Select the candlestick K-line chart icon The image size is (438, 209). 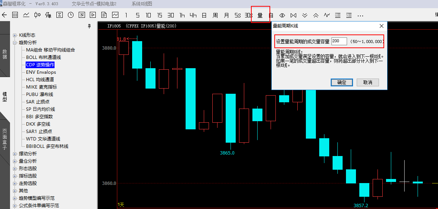tap(37, 15)
